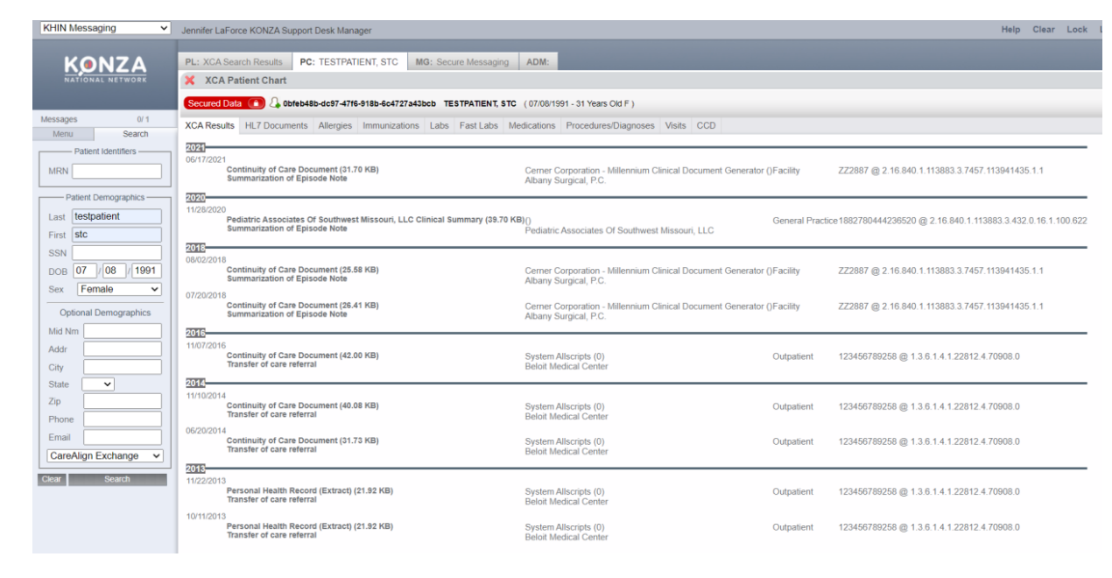Switch to the CCD tab
The image size is (1112, 578).
click(x=707, y=125)
